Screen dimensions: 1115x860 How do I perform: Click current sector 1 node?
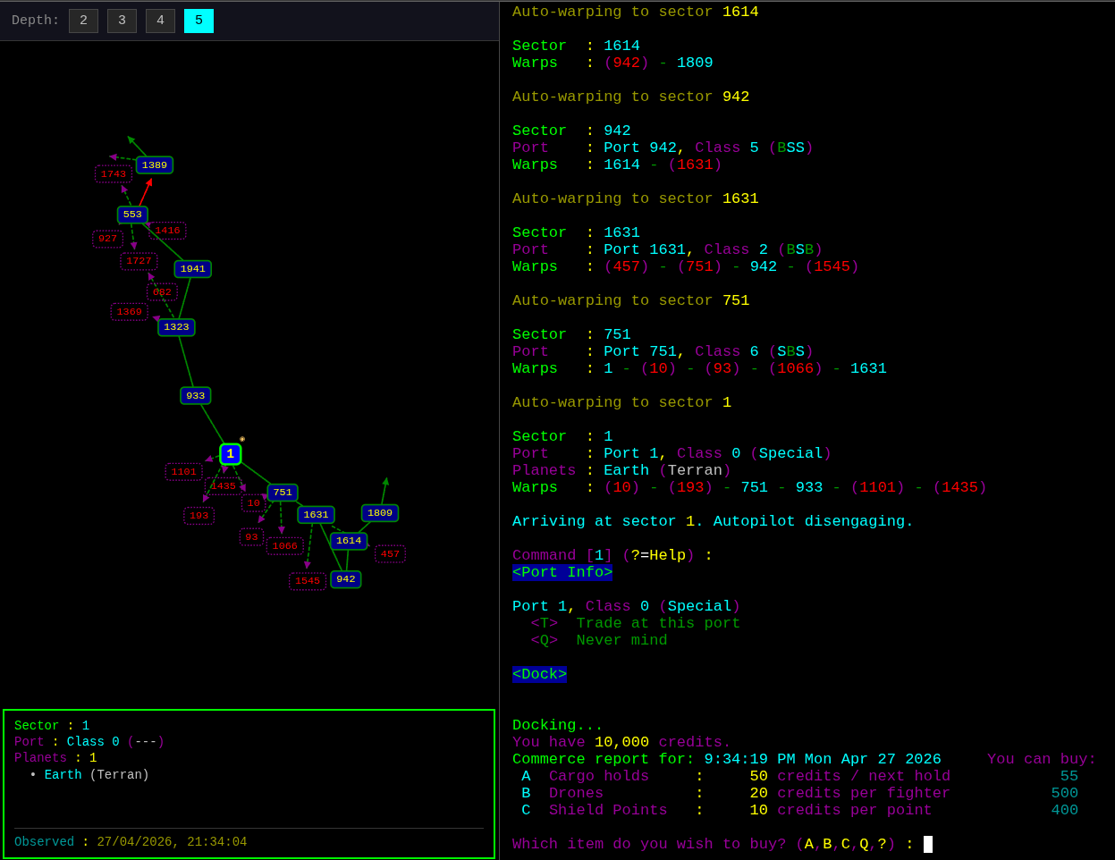(x=230, y=454)
